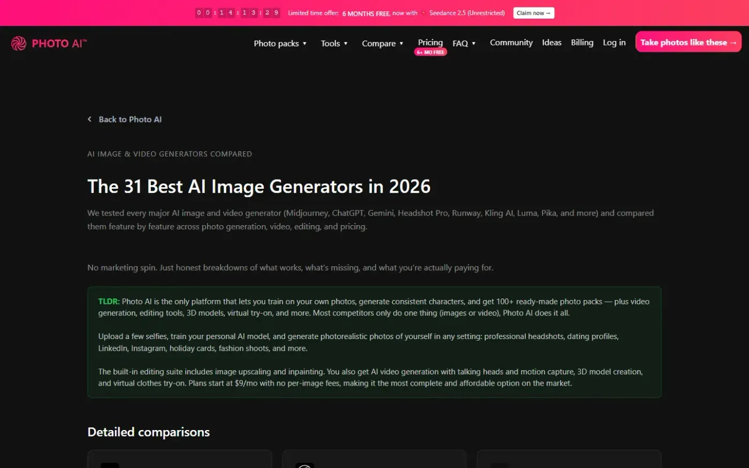Open the Photo packs dropdown menu
This screenshot has height=468, width=749.
(280, 43)
